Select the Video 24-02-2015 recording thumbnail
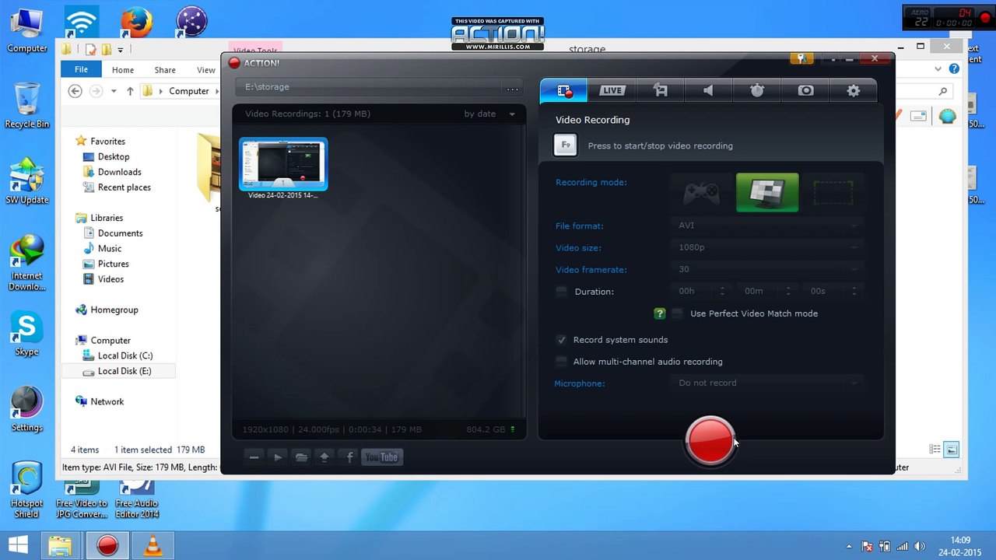996x560 pixels. click(x=283, y=164)
